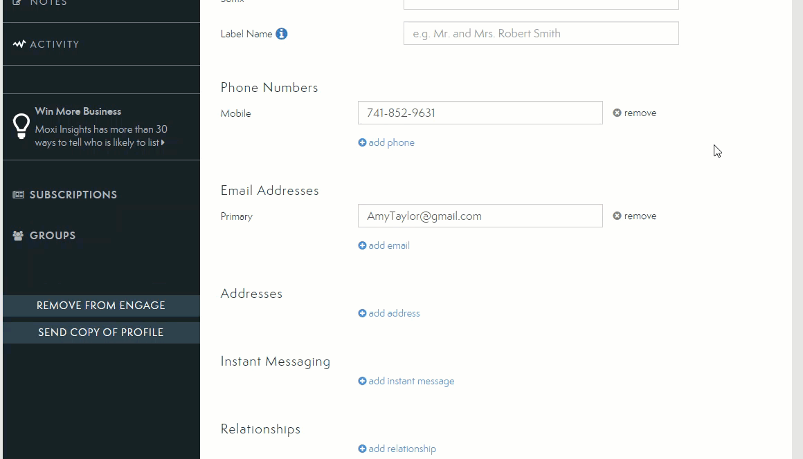Open the Activity sidebar section
Image resolution: width=803 pixels, height=459 pixels.
(55, 44)
